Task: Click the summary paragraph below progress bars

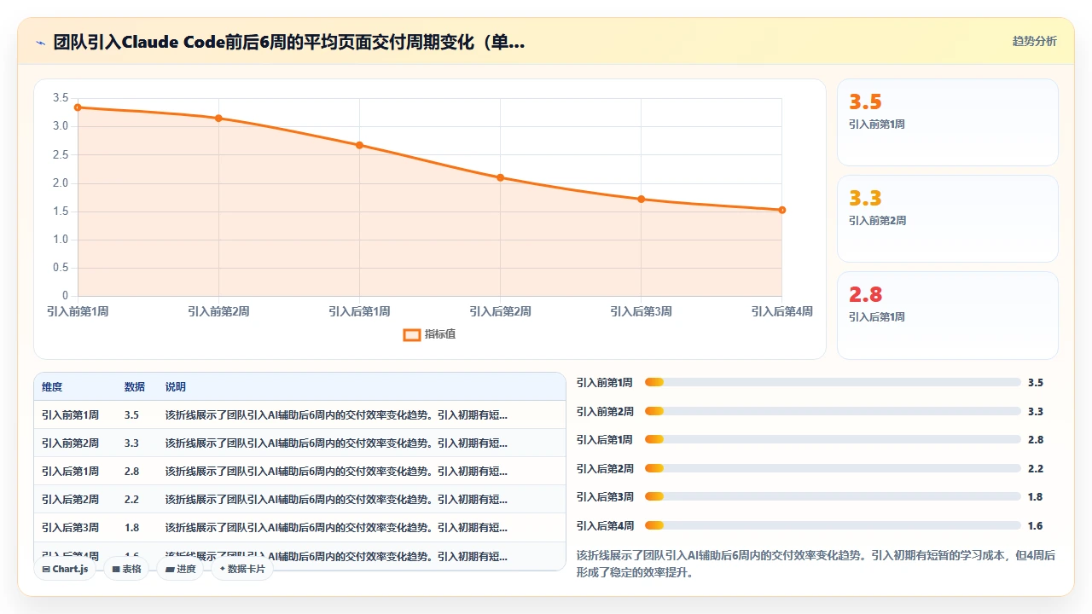Action: 816,564
